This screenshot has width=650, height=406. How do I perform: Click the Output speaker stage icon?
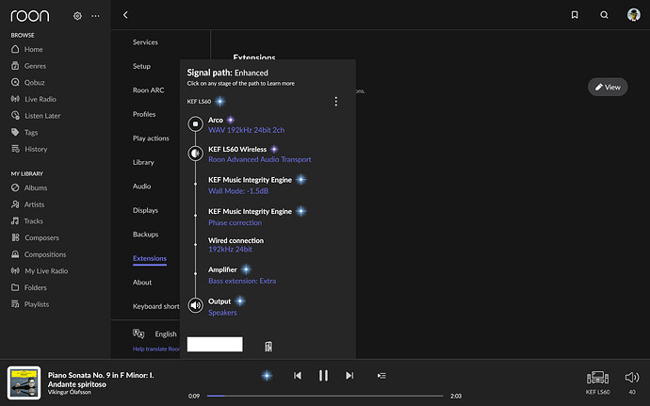(x=195, y=305)
